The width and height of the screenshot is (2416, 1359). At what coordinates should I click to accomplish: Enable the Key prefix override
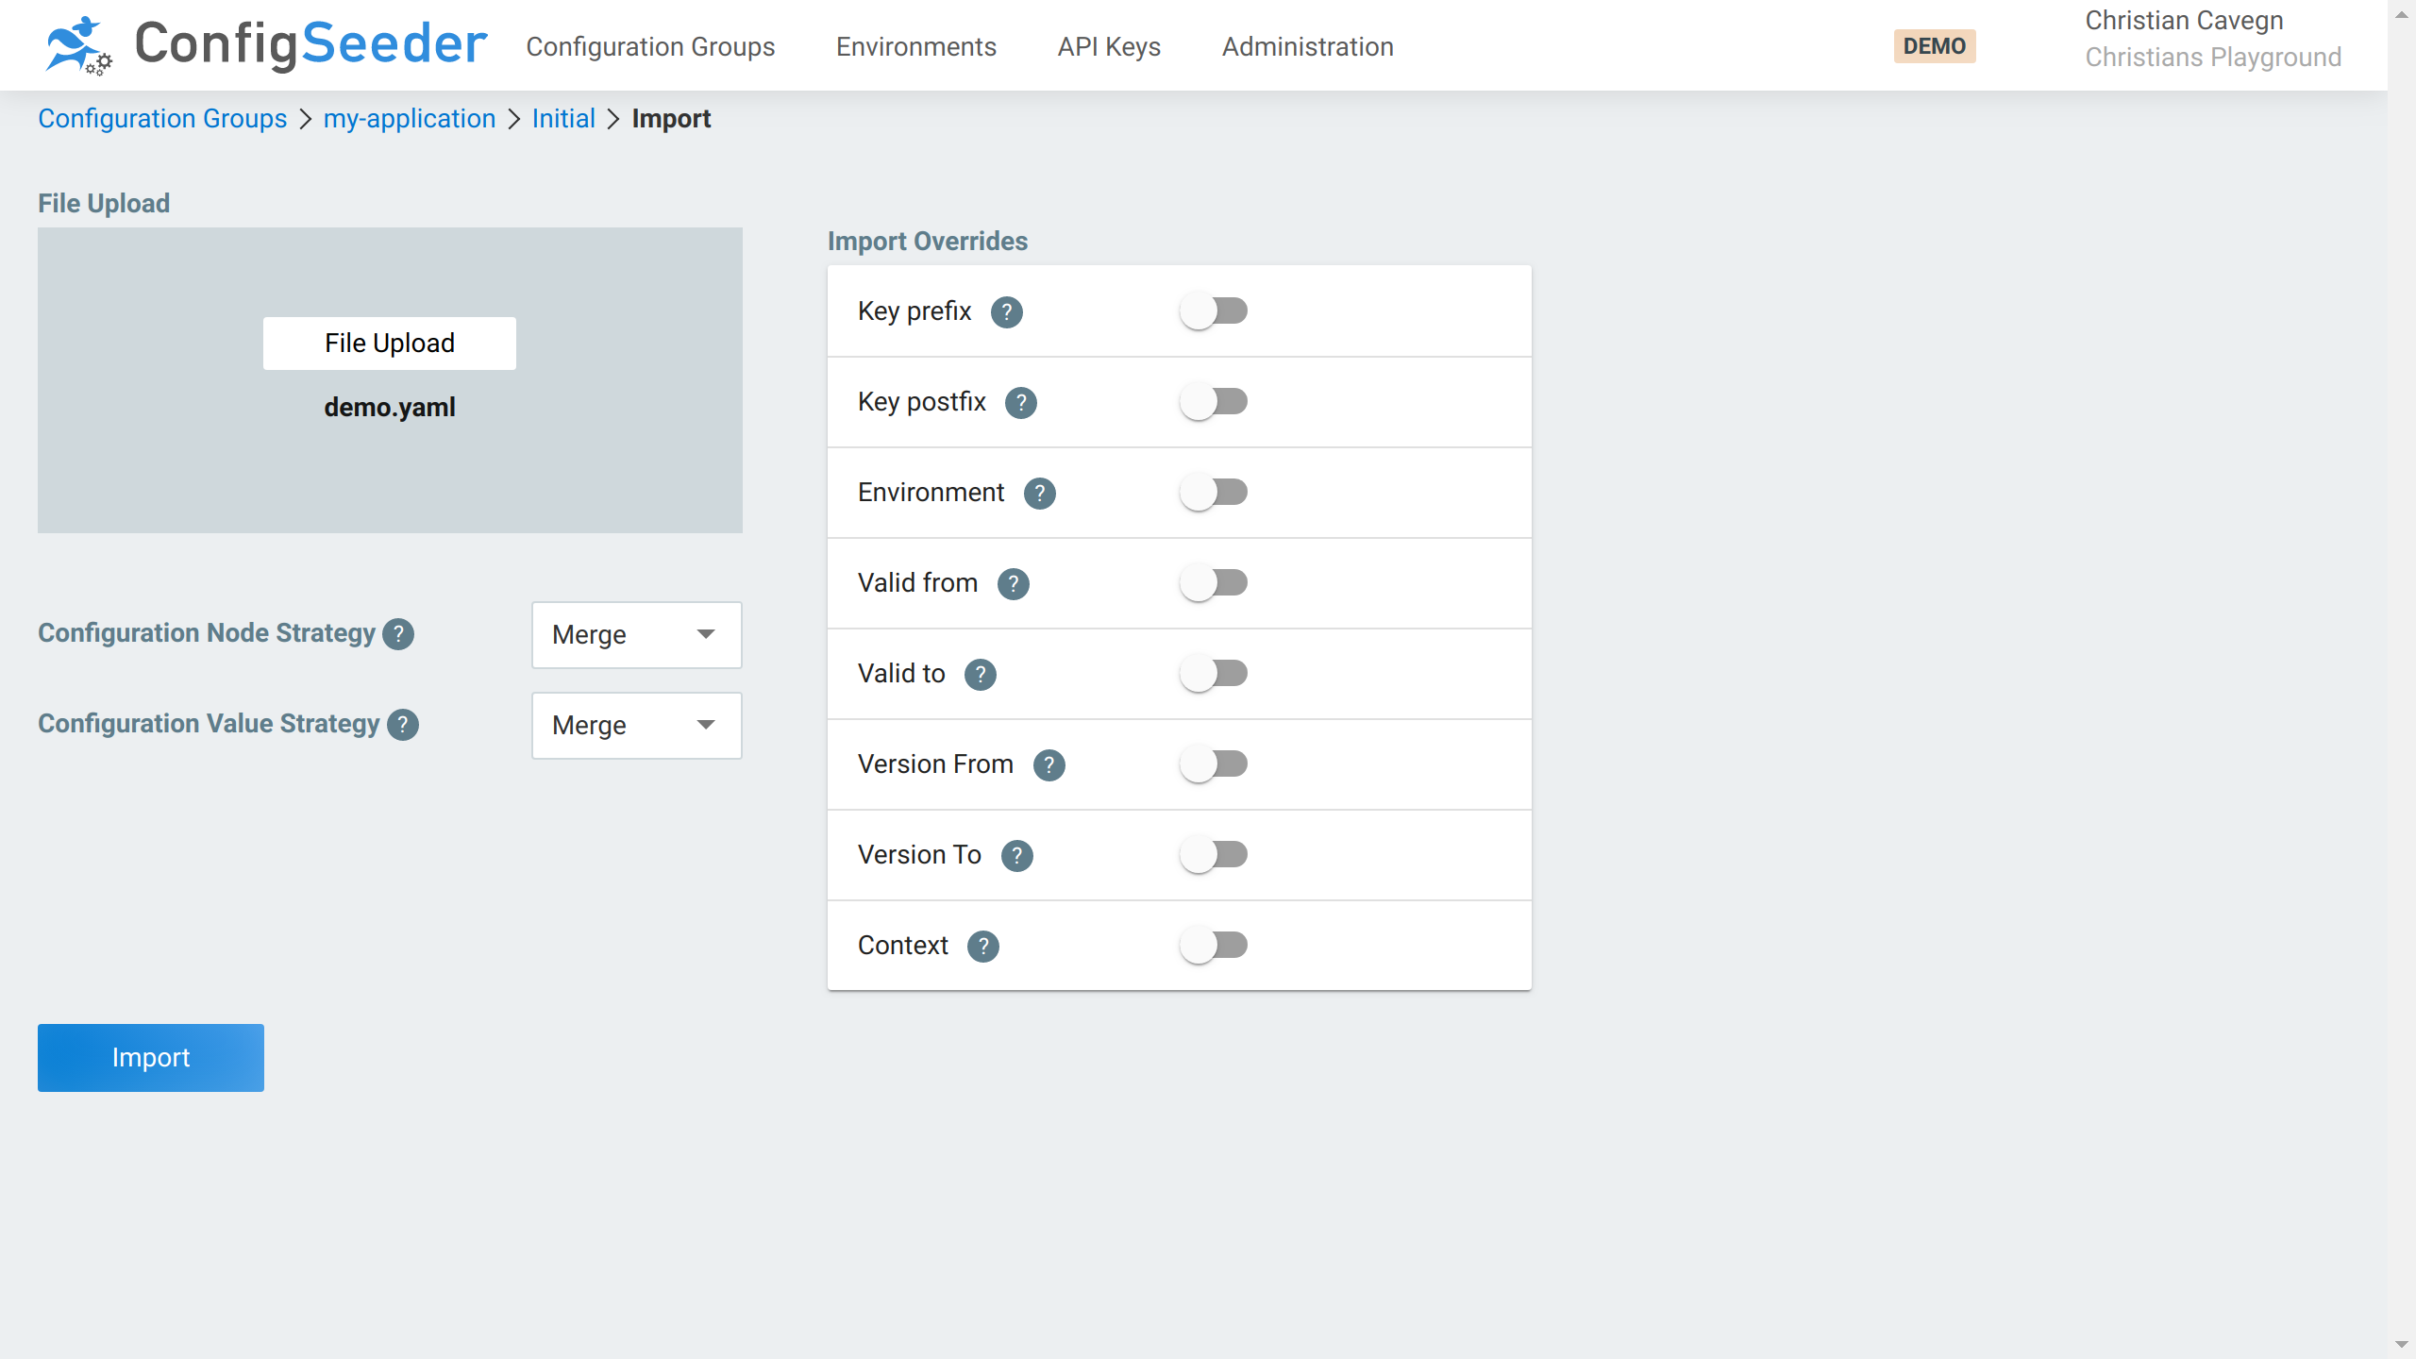coord(1215,310)
